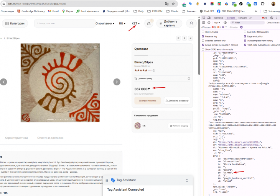Click the rating help question mark icon
280x196 pixels.
tap(154, 70)
